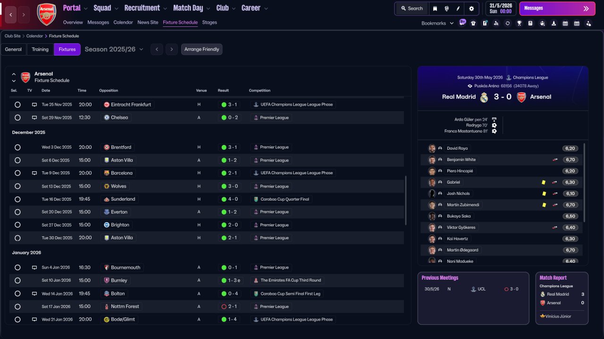This screenshot has height=339, width=604.
Task: Click the 3 - 1 result on Brentford row
Action: point(229,147)
